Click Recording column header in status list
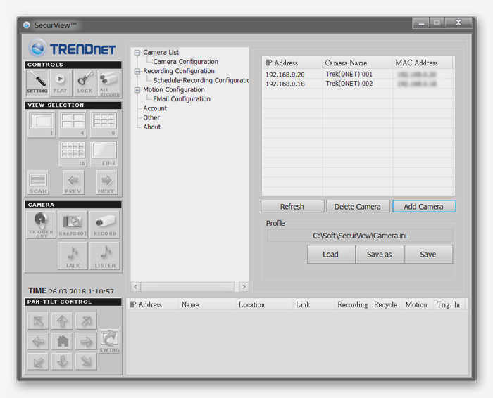This screenshot has height=398, width=493. (x=352, y=304)
